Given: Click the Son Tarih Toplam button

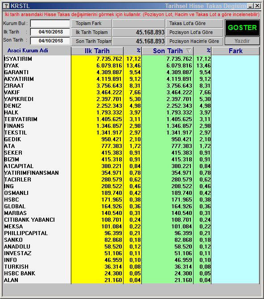Looking at the screenshot, I should point(91,41).
